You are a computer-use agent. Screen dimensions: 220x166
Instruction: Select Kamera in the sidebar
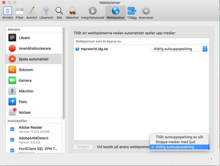point(34,80)
